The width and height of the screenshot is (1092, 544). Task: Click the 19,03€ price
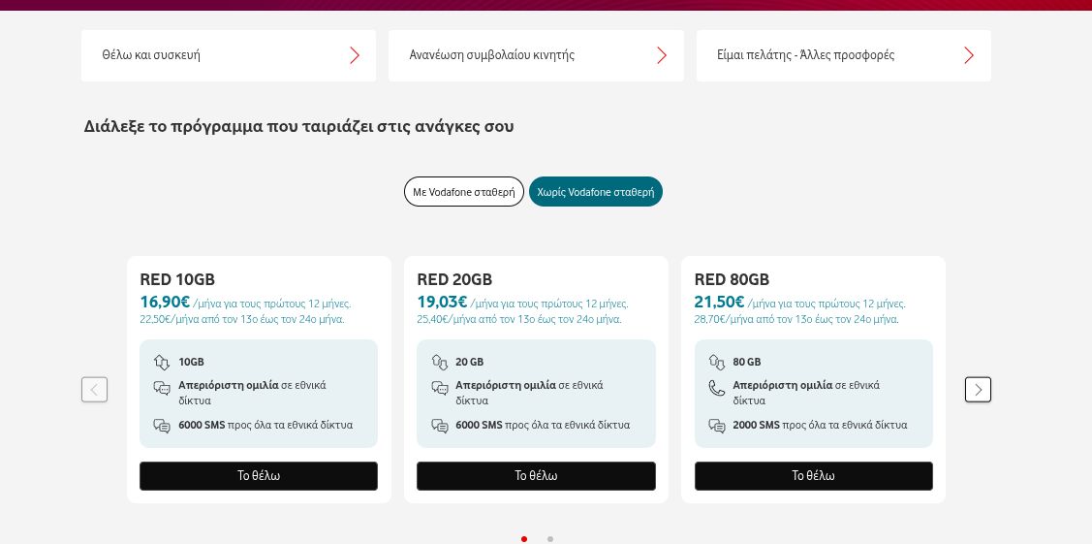[x=442, y=303]
